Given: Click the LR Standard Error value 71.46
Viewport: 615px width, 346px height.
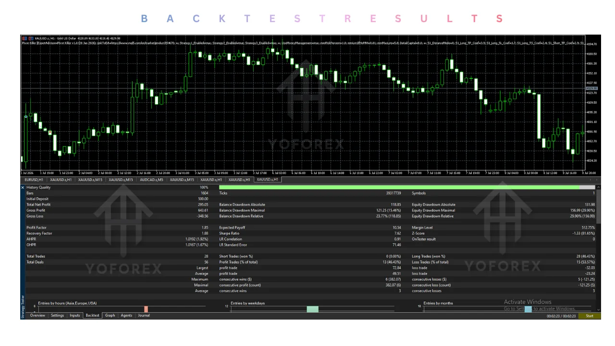Looking at the screenshot, I should (396, 245).
